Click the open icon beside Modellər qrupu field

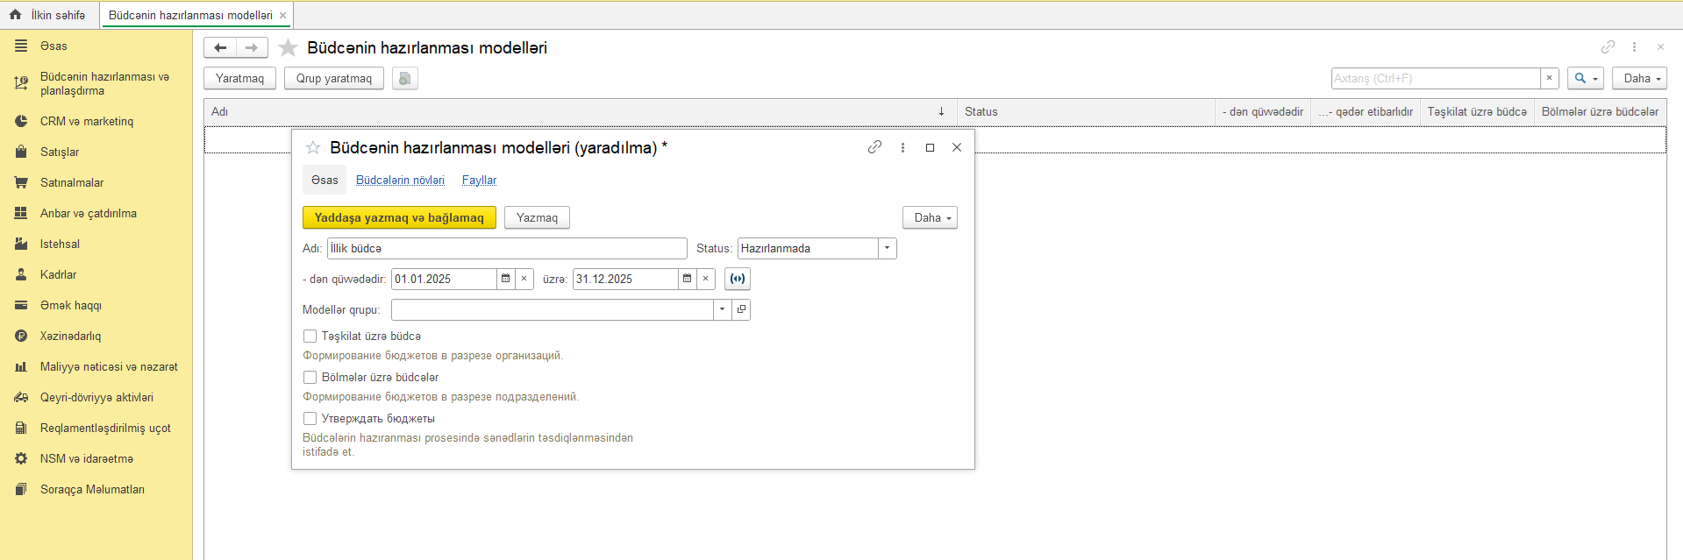741,309
